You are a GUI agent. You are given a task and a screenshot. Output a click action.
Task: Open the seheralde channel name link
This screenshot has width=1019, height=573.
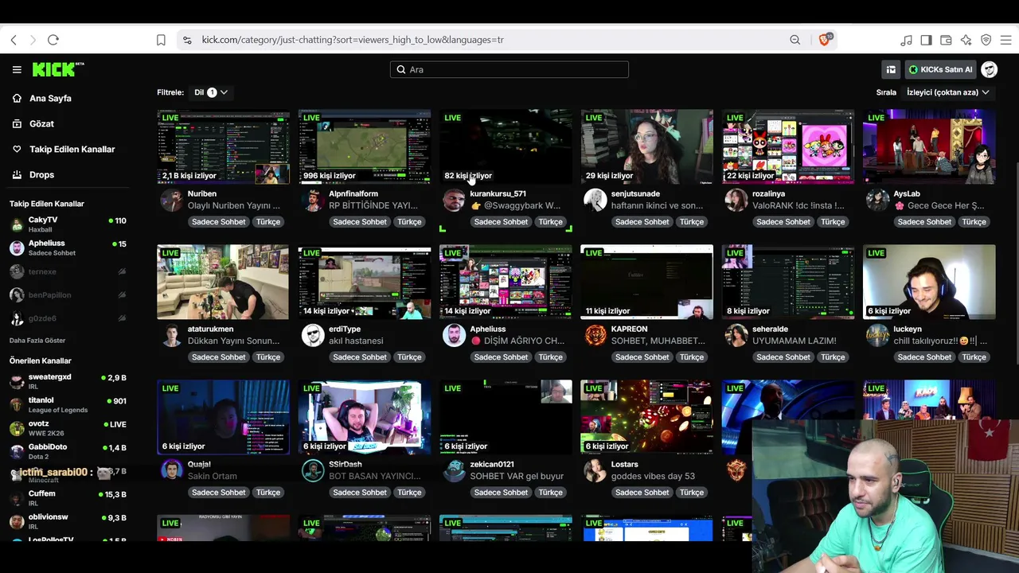coord(770,329)
